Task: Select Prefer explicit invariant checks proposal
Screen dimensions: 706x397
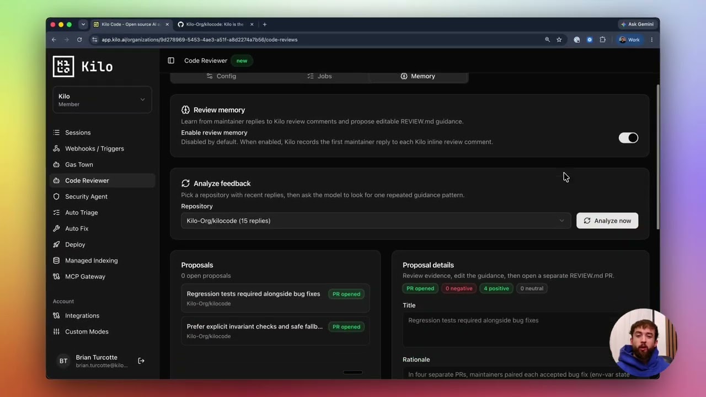Action: tap(275, 331)
